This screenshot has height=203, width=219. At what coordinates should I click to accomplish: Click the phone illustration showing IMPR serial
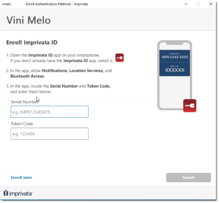click(174, 75)
